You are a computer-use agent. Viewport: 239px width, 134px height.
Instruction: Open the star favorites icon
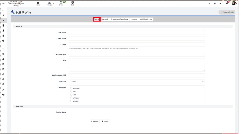click(220, 3)
